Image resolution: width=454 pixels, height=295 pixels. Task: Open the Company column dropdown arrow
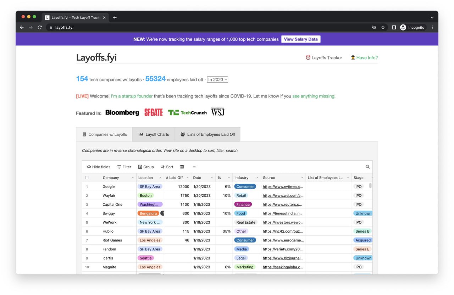[133, 178]
